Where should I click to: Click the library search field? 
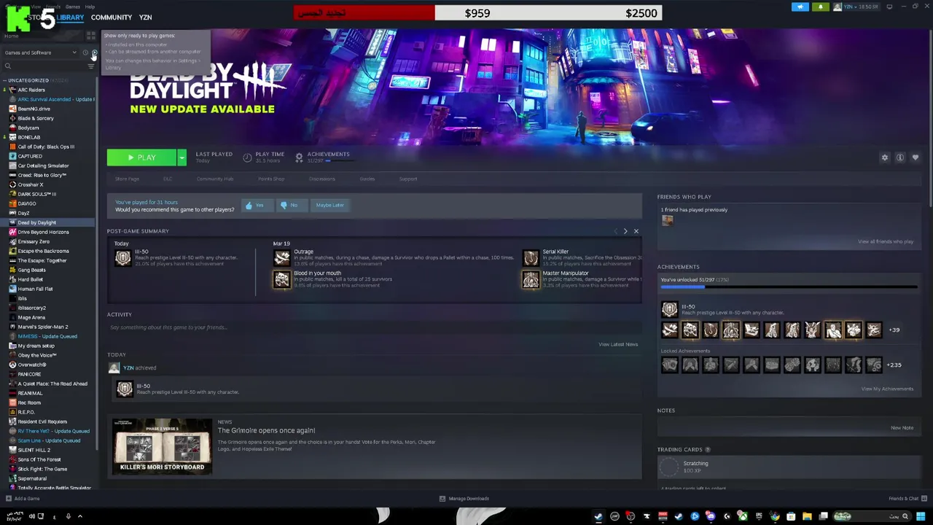(44, 66)
